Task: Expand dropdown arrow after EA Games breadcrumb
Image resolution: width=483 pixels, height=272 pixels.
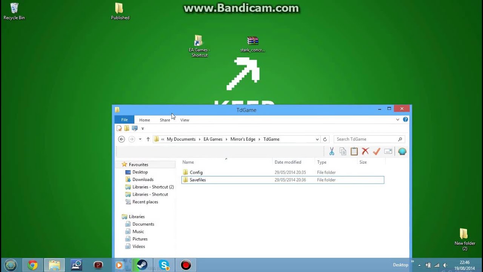Action: pyautogui.click(x=227, y=139)
